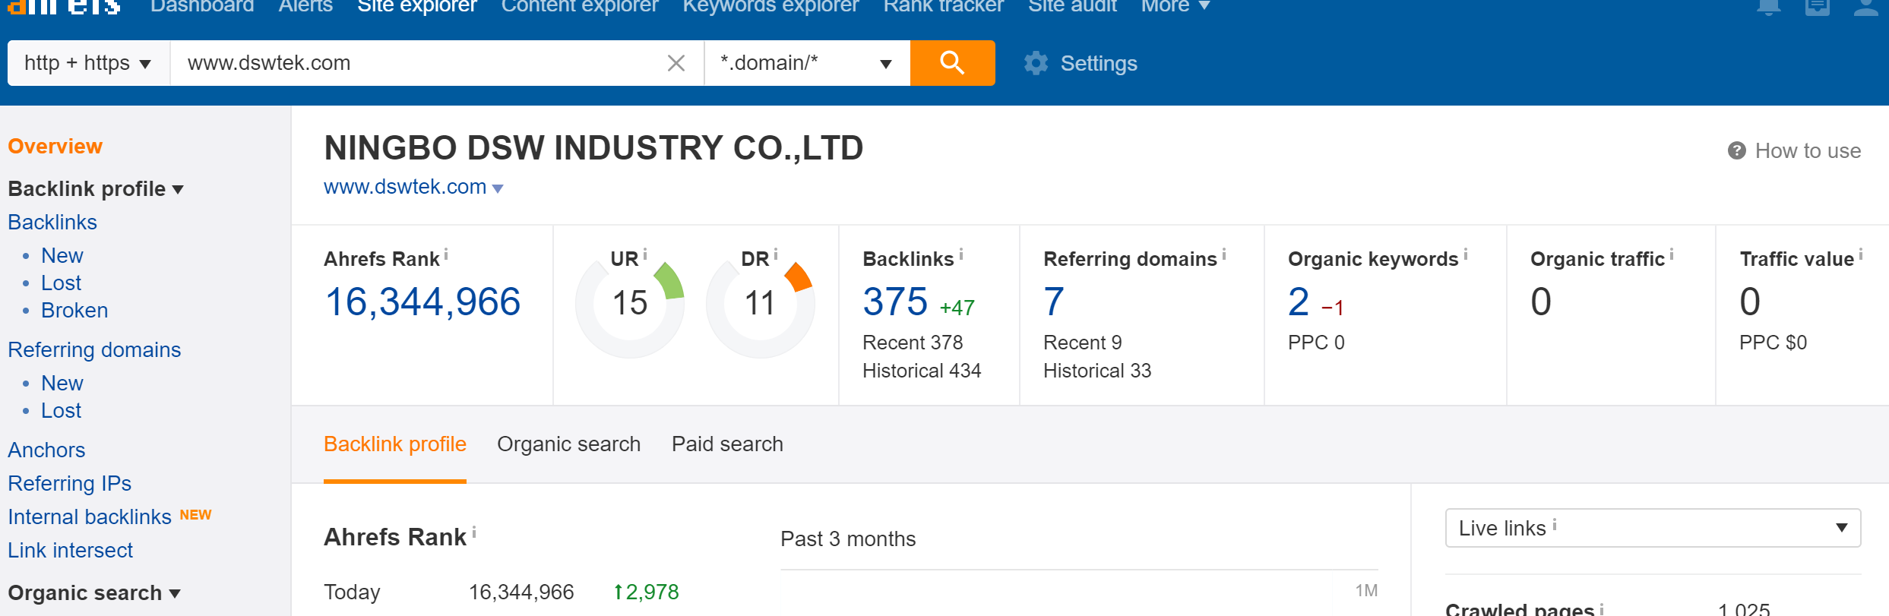Screen dimensions: 1889x616
Task: Click the 7 referring domains count
Action: 1054,302
